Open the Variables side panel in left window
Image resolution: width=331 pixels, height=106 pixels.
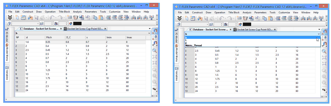point(7,73)
